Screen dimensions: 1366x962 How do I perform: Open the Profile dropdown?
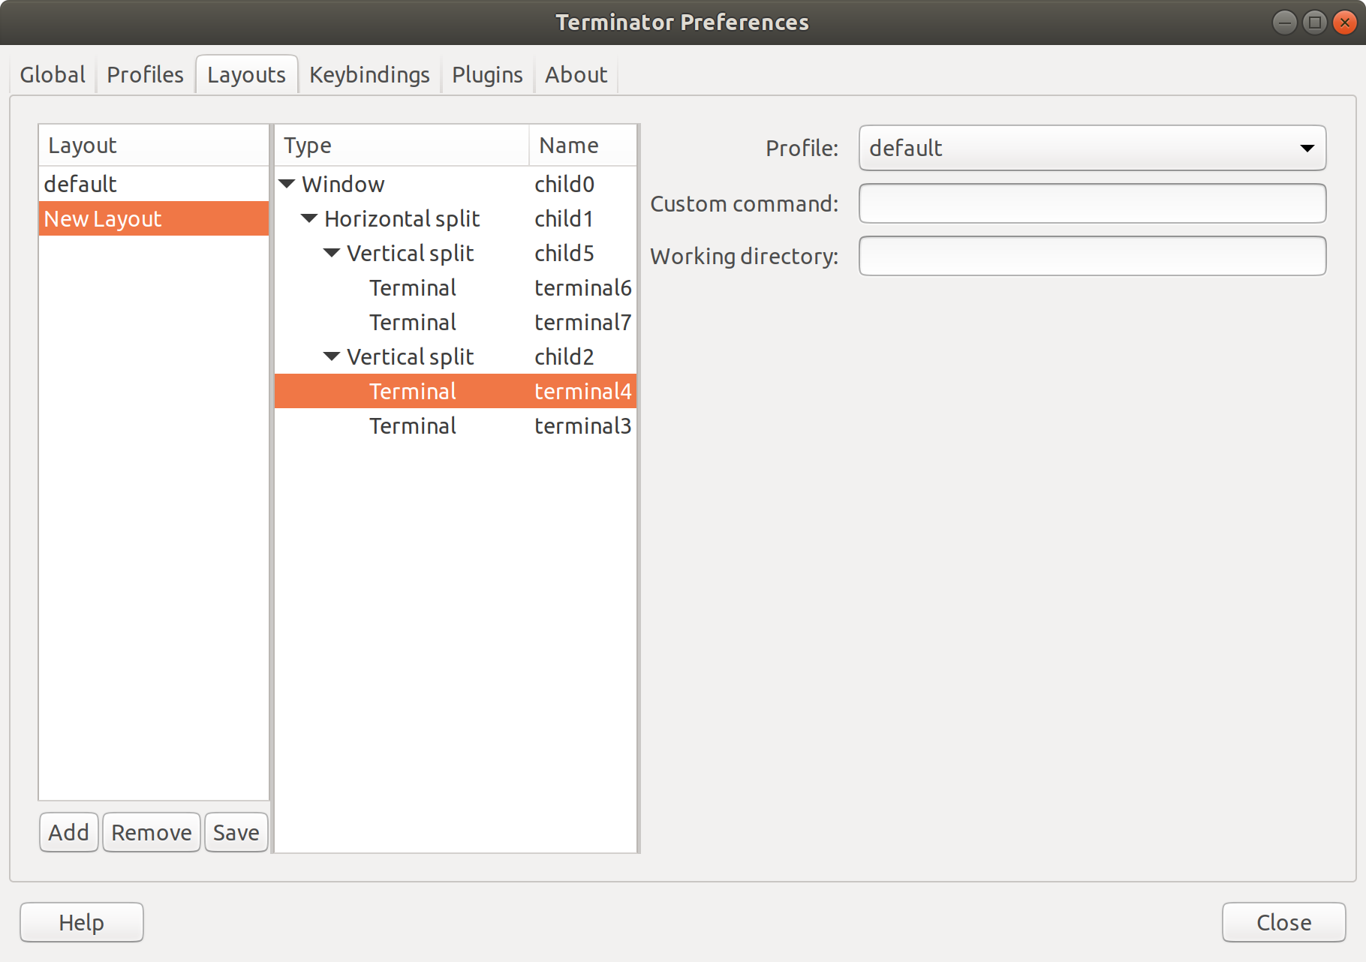click(1092, 148)
